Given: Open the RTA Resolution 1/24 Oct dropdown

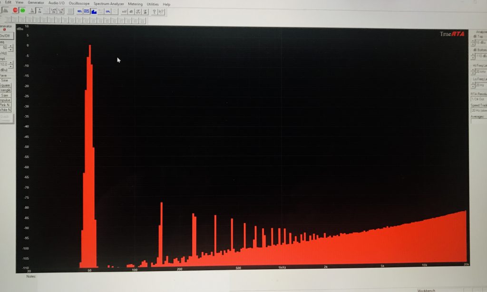Looking at the screenshot, I should pyautogui.click(x=479, y=99).
